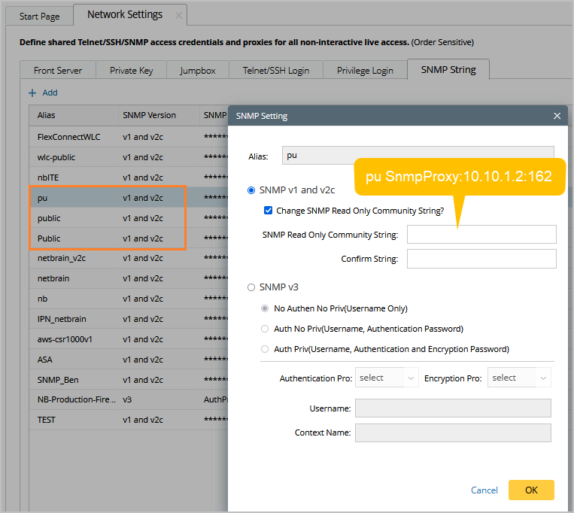Image resolution: width=574 pixels, height=513 pixels.
Task: Close the Network Settings tab
Action: [178, 15]
